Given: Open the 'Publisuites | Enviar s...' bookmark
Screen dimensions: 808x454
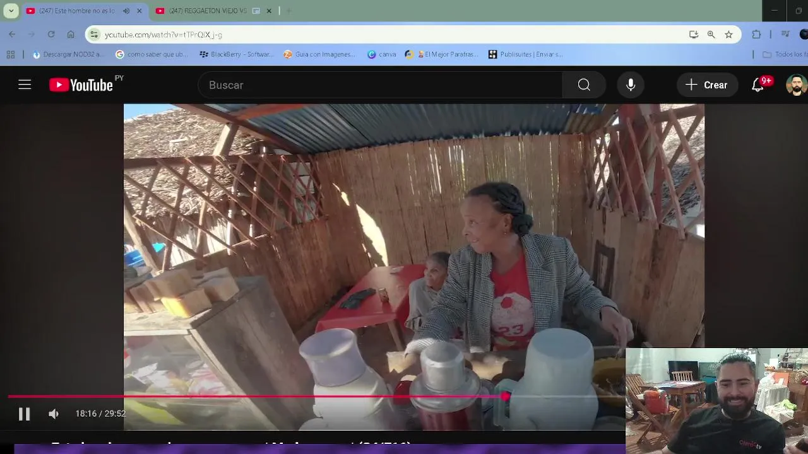Looking at the screenshot, I should (525, 54).
